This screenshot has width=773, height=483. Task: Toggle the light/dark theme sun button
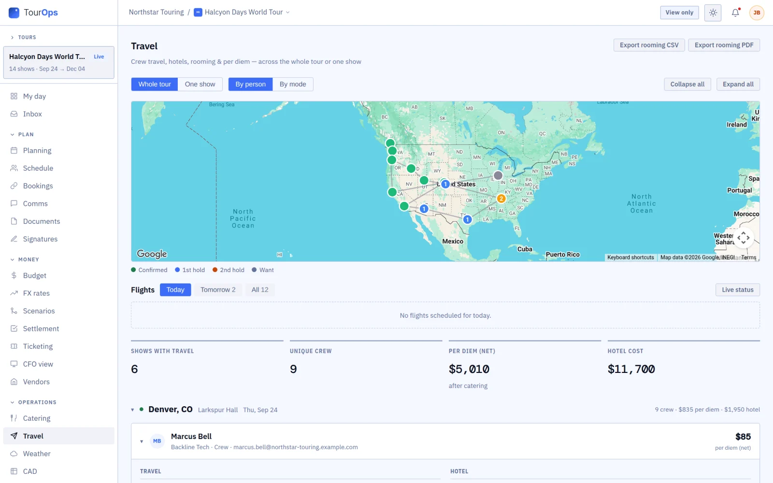(713, 13)
